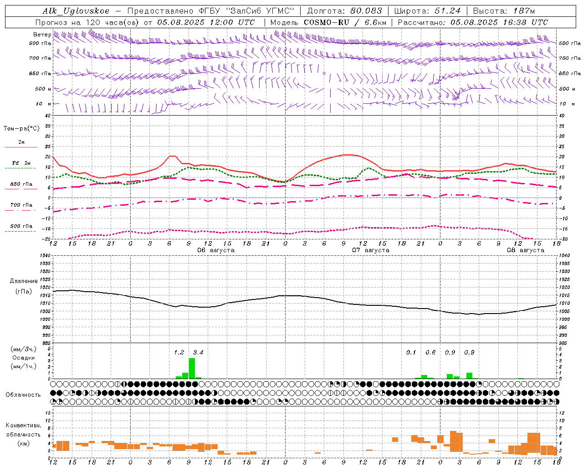Click the '0.6' precipitation amount value
The image size is (583, 466).
[x=430, y=352]
